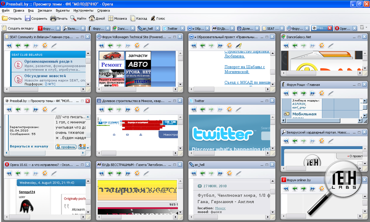The height and width of the screenshot is (222, 370).
Task: Click forward arrow in Форум Рощи window
Action: [304, 93]
